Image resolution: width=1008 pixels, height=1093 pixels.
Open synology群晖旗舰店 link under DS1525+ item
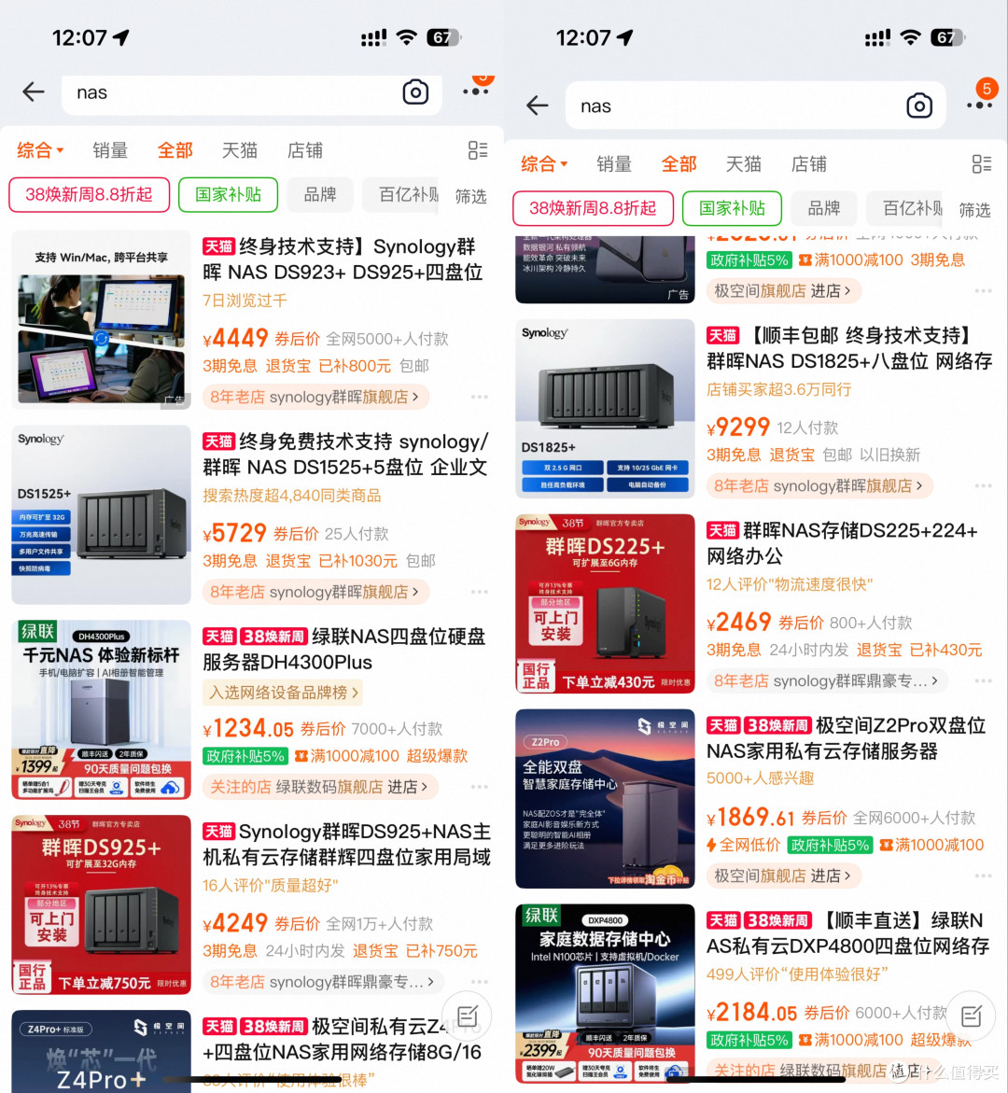(315, 592)
